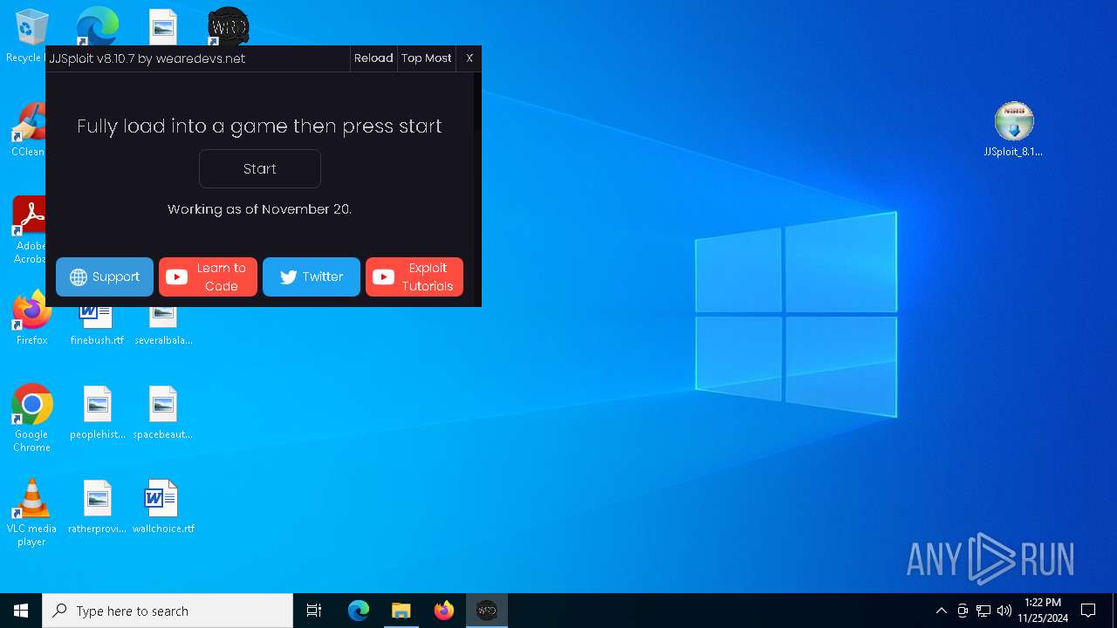Open Firefox from the taskbar
The image size is (1117, 628).
pos(443,611)
